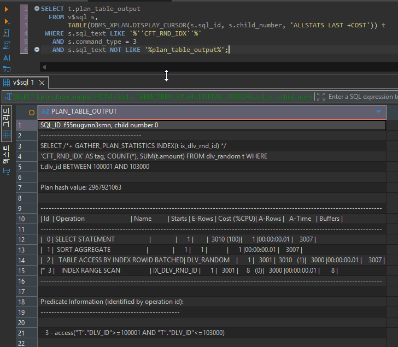This screenshot has width=398, height=347.
Task: Expand the filter panel maximize icon
Action: 321,97
